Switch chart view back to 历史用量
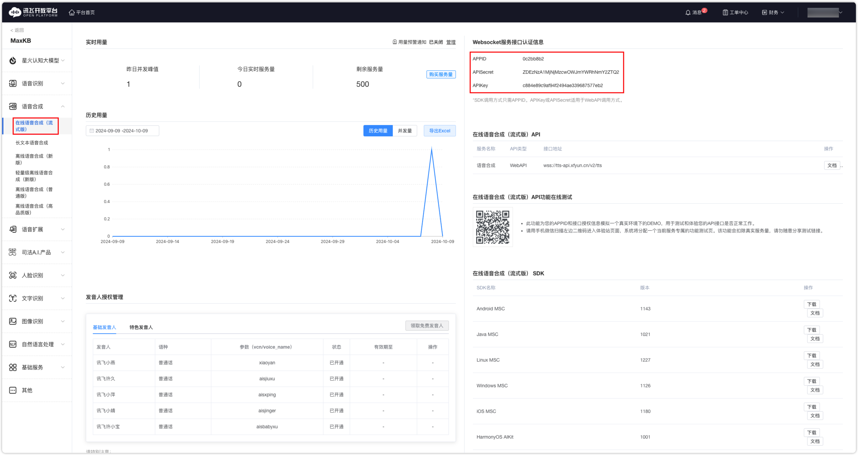This screenshot has width=858, height=455. tap(378, 131)
